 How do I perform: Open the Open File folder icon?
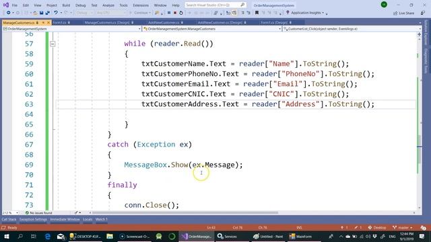click(35, 13)
